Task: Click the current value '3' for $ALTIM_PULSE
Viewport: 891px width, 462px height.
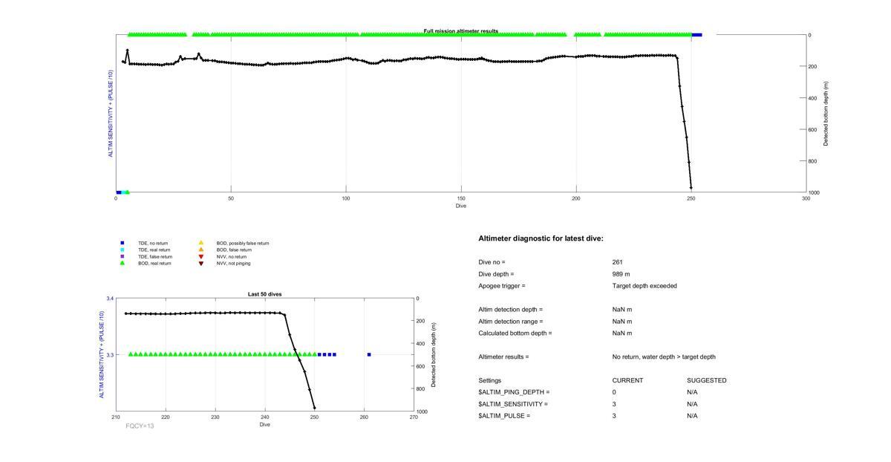Action: click(x=615, y=416)
